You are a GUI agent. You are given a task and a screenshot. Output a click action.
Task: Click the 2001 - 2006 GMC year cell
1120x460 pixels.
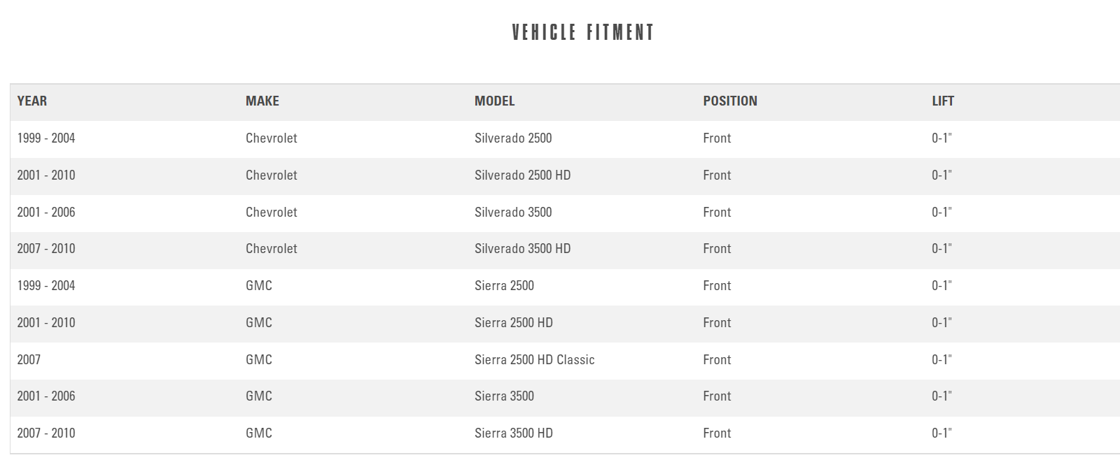click(46, 396)
